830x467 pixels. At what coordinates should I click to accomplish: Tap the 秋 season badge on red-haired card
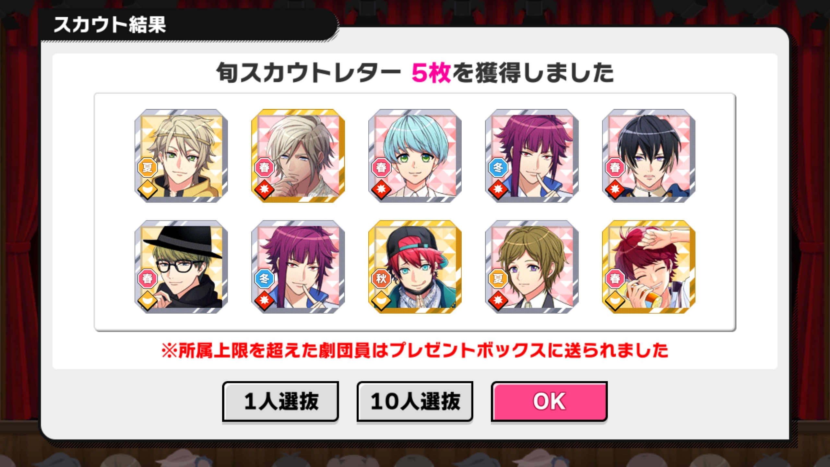[x=381, y=279]
